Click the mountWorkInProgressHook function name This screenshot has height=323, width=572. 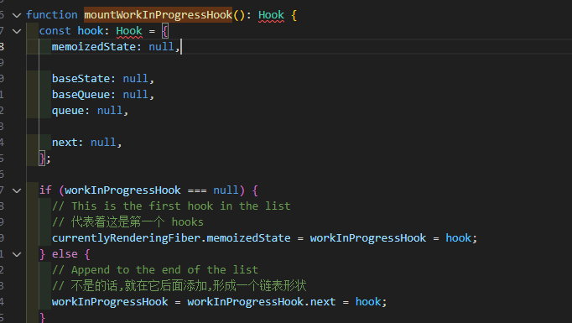tap(158, 15)
